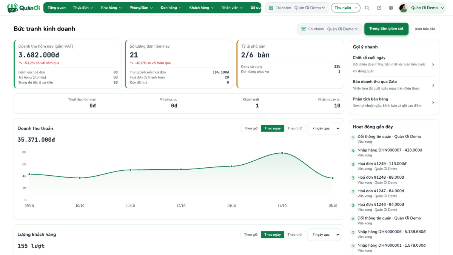
Task: Click Doanh thu hôm nay card value 3.682.000đ
Action: (39, 55)
